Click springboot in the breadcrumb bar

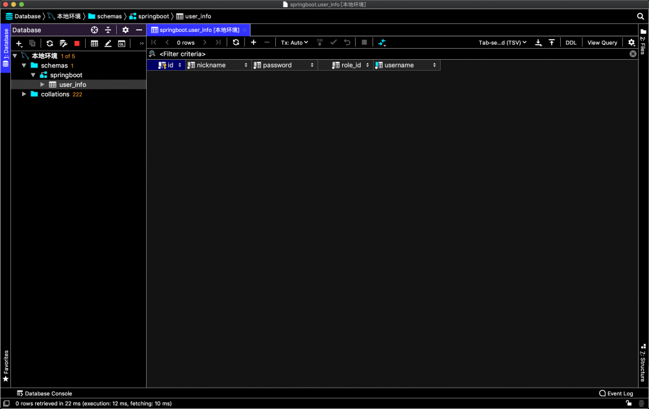click(x=149, y=16)
